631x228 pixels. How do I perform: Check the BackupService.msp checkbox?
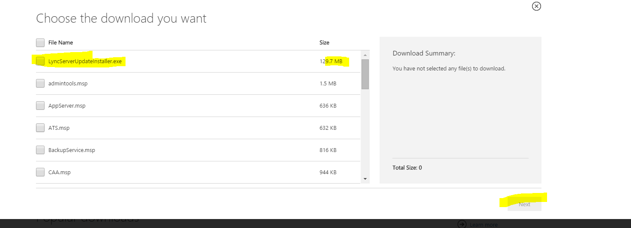click(40, 150)
